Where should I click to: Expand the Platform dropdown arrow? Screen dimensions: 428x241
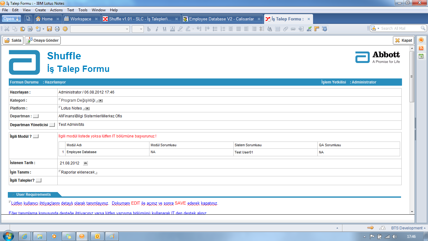click(x=87, y=109)
